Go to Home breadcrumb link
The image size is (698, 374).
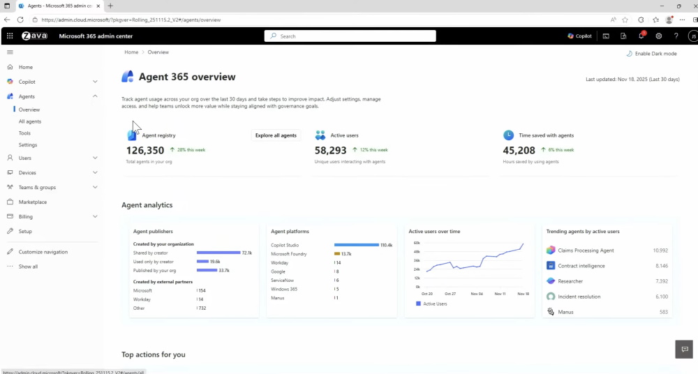[131, 52]
